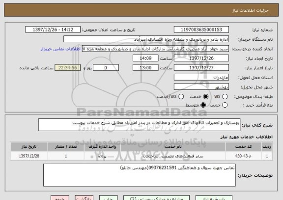Click the بازگشت back button
The image size is (283, 200).
pos(84,198)
